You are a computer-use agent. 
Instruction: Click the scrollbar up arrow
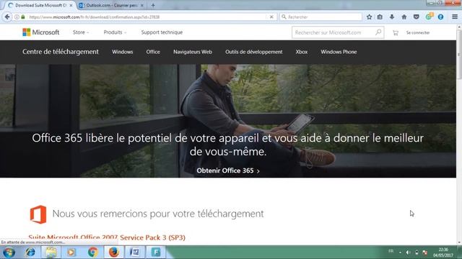[x=459, y=27]
